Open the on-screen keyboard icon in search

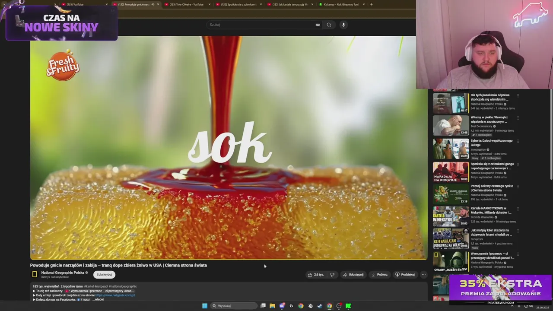tap(318, 25)
